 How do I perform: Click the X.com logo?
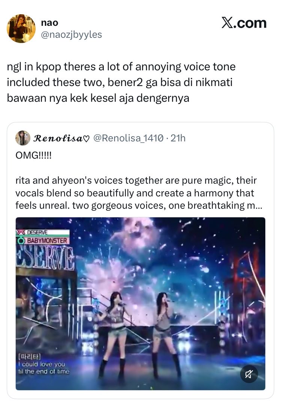pyautogui.click(x=244, y=23)
